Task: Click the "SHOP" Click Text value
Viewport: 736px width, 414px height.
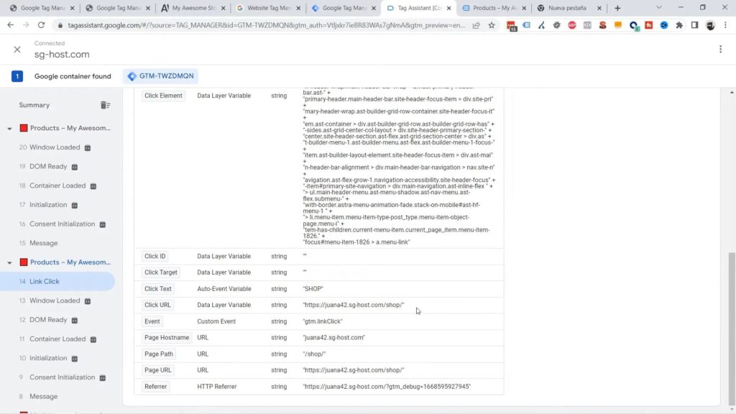Action: (313, 289)
